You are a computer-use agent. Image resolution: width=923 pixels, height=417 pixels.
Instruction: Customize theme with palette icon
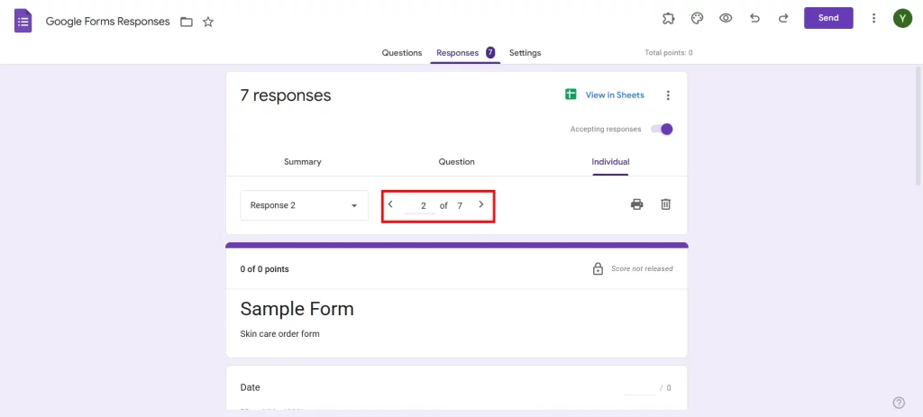pyautogui.click(x=697, y=18)
